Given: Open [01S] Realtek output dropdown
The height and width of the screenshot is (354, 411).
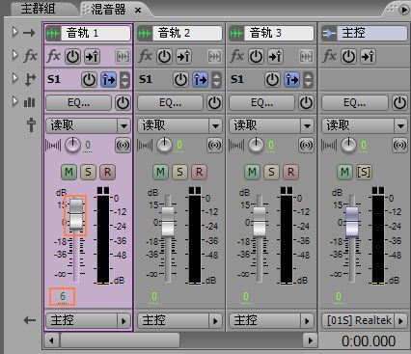Looking at the screenshot, I should coord(365,320).
